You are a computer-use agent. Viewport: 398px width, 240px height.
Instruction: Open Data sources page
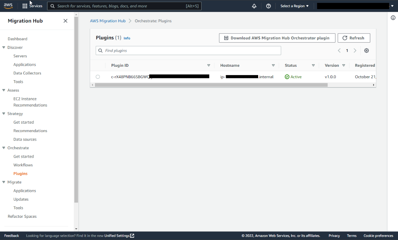click(x=25, y=139)
